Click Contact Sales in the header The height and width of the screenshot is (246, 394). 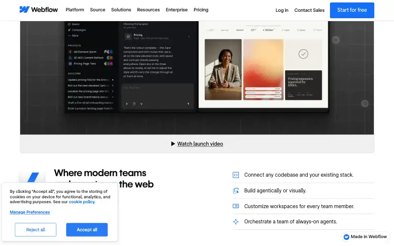click(x=309, y=10)
